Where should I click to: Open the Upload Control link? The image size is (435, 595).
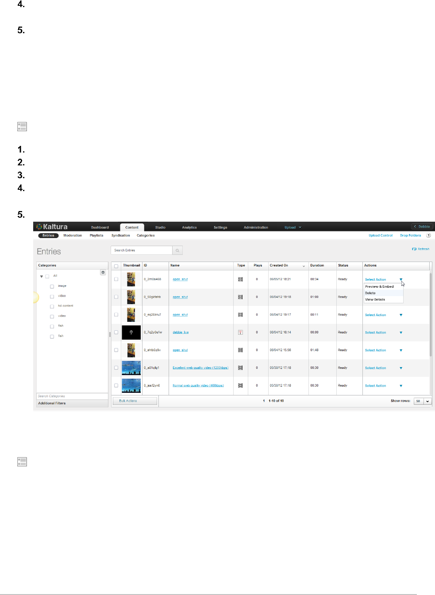(381, 235)
